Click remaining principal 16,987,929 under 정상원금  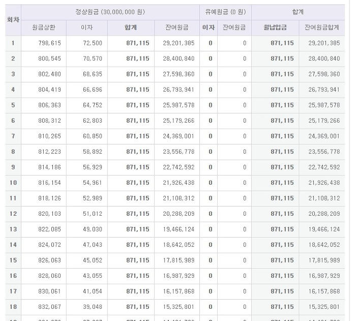pos(179,276)
